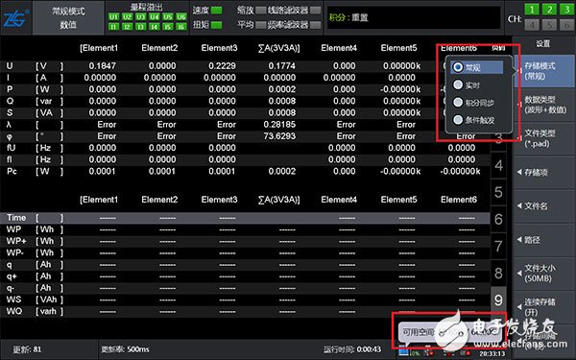Select grayed channel 4 indicator
The width and height of the screenshot is (576, 360).
tap(532, 25)
